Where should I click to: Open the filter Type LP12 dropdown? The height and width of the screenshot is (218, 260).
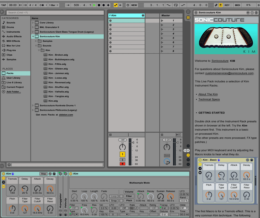click(x=74, y=214)
